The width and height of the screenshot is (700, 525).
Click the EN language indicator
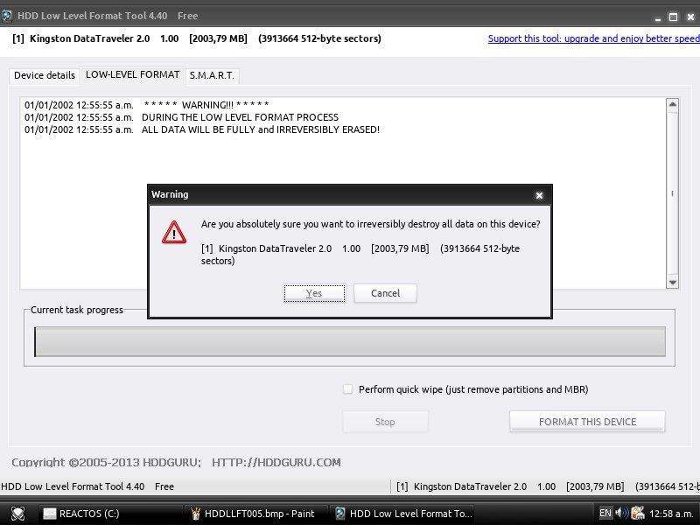pos(605,513)
